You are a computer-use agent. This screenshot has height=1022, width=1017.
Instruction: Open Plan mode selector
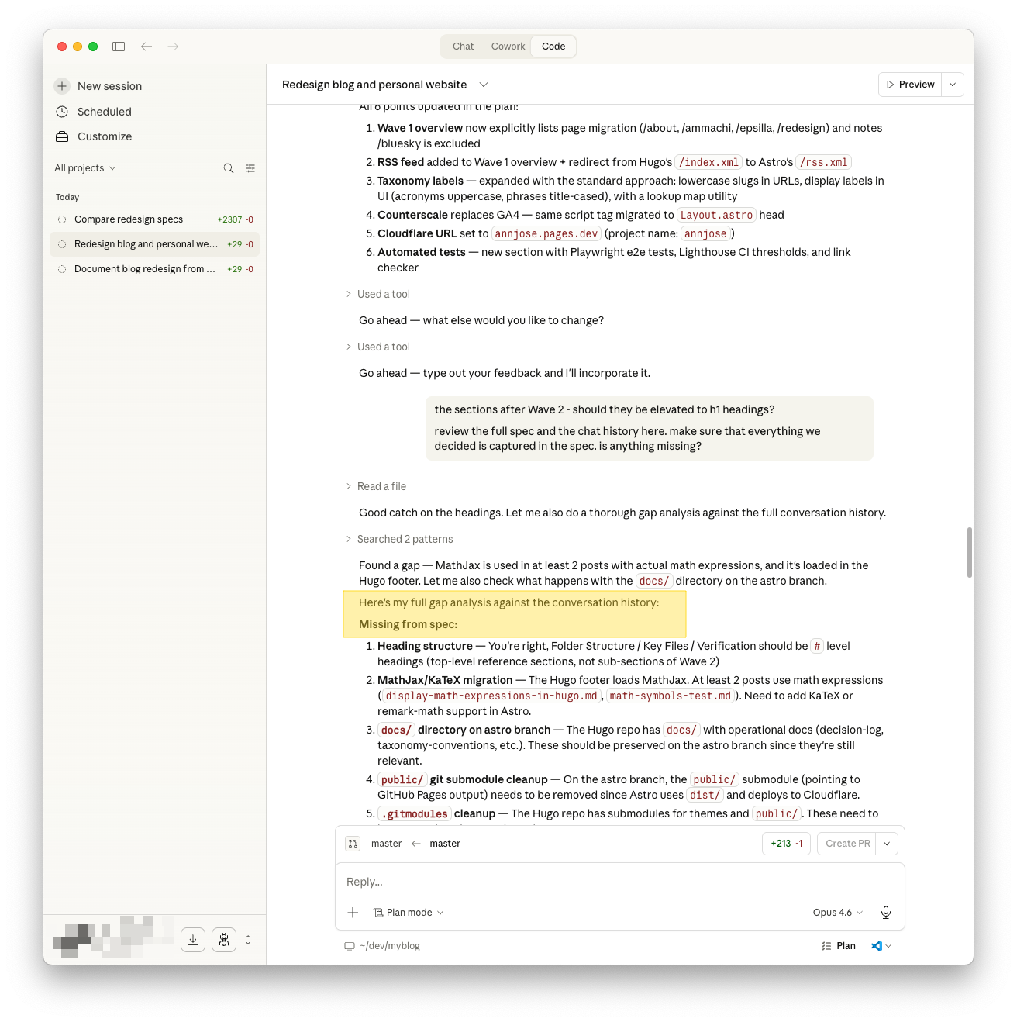click(x=409, y=913)
